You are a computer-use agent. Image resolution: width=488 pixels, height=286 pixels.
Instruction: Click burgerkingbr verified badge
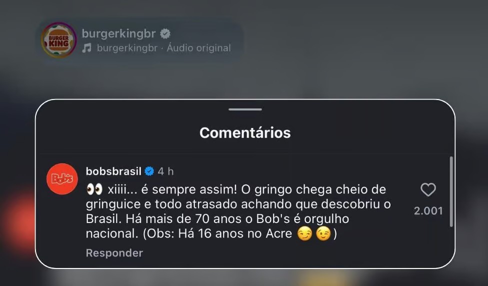(x=165, y=33)
